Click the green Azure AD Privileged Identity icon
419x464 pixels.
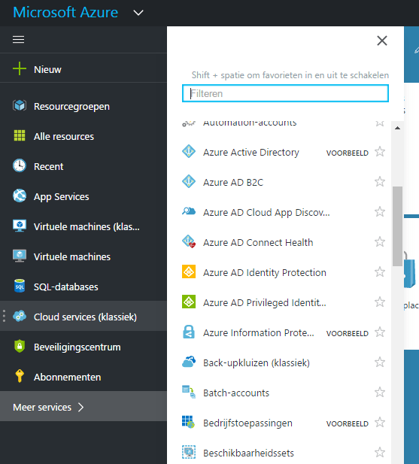coord(189,302)
